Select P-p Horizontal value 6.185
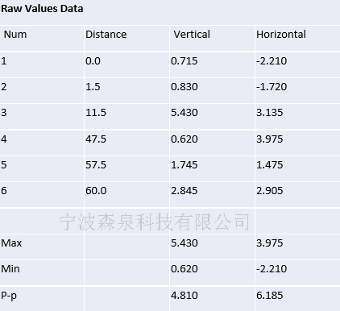 click(270, 295)
